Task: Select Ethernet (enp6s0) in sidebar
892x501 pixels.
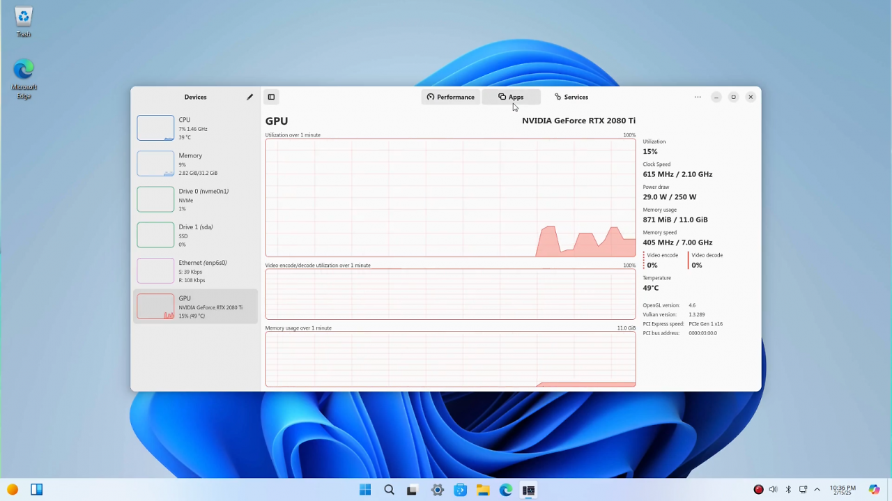Action: click(x=195, y=271)
